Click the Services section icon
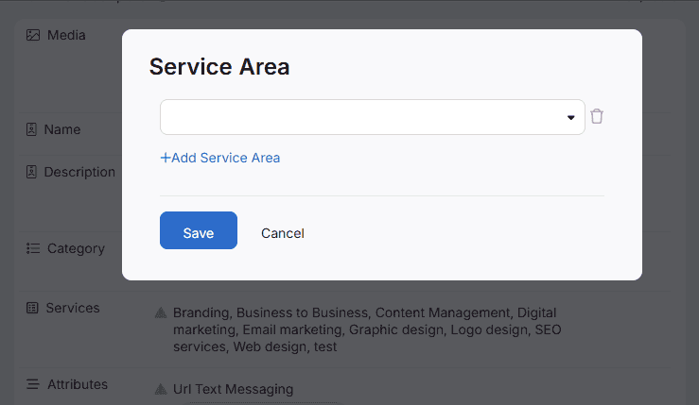This screenshot has height=405, width=699. coord(32,308)
